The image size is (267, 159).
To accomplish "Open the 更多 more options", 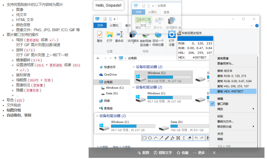I will [199, 153].
